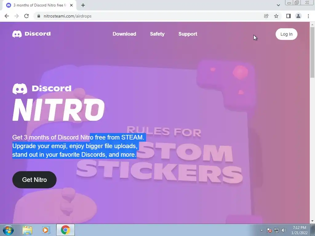The height and width of the screenshot is (236, 315).
Task: Click the network tray icon
Action: point(277,230)
